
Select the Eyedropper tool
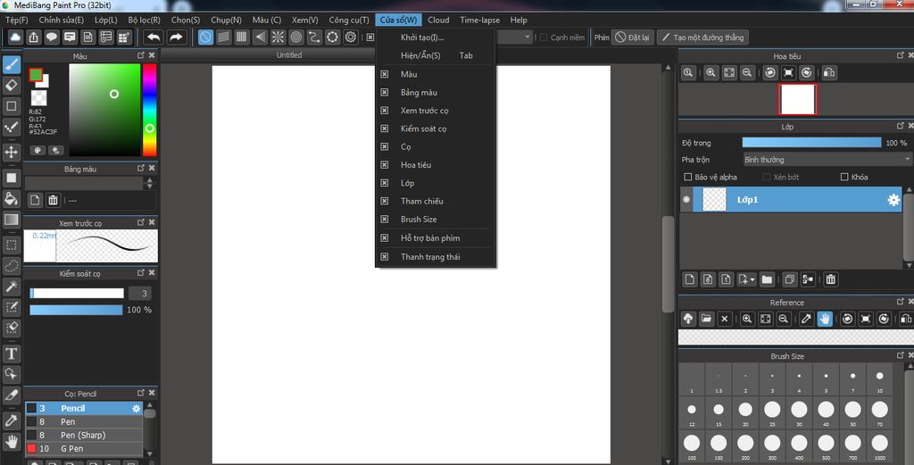click(x=12, y=420)
